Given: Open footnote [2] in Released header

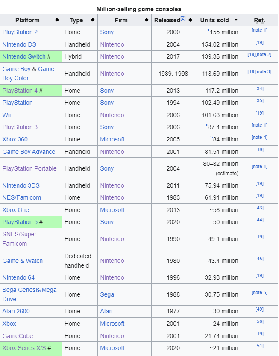Looking at the screenshot, I should (x=183, y=18).
